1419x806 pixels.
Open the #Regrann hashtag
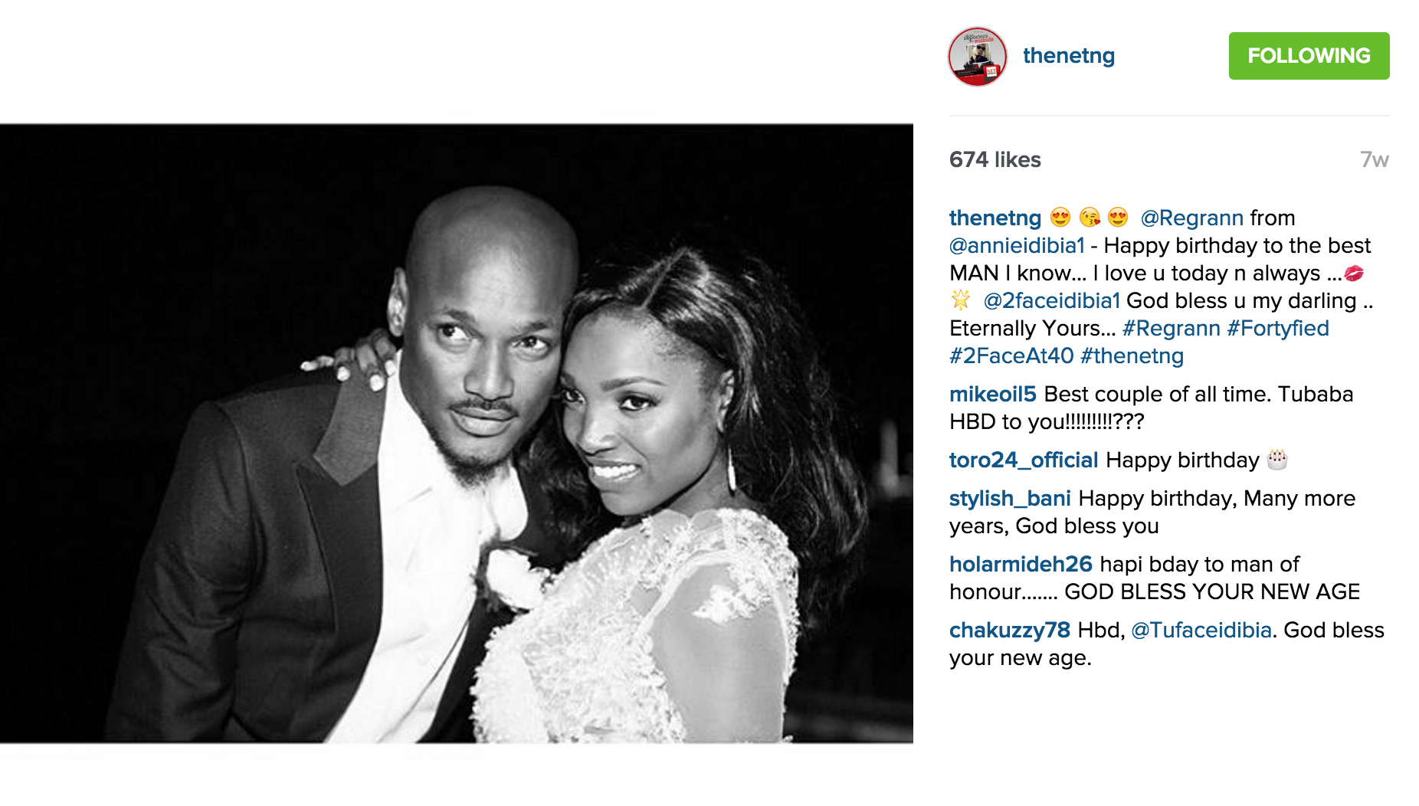1171,328
